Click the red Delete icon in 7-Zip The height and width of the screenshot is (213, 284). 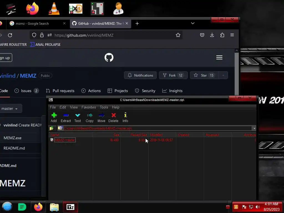point(113,118)
